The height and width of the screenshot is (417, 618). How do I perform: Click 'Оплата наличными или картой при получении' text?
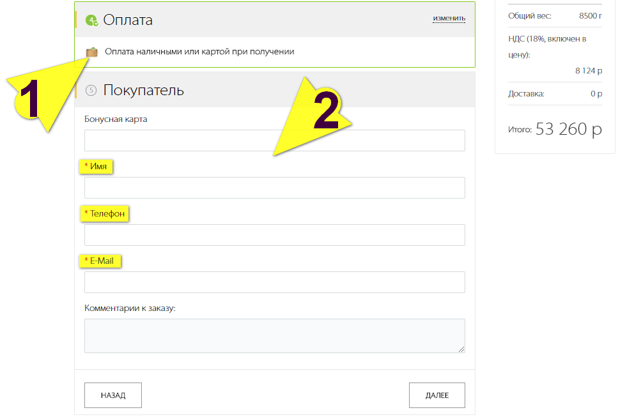point(199,52)
